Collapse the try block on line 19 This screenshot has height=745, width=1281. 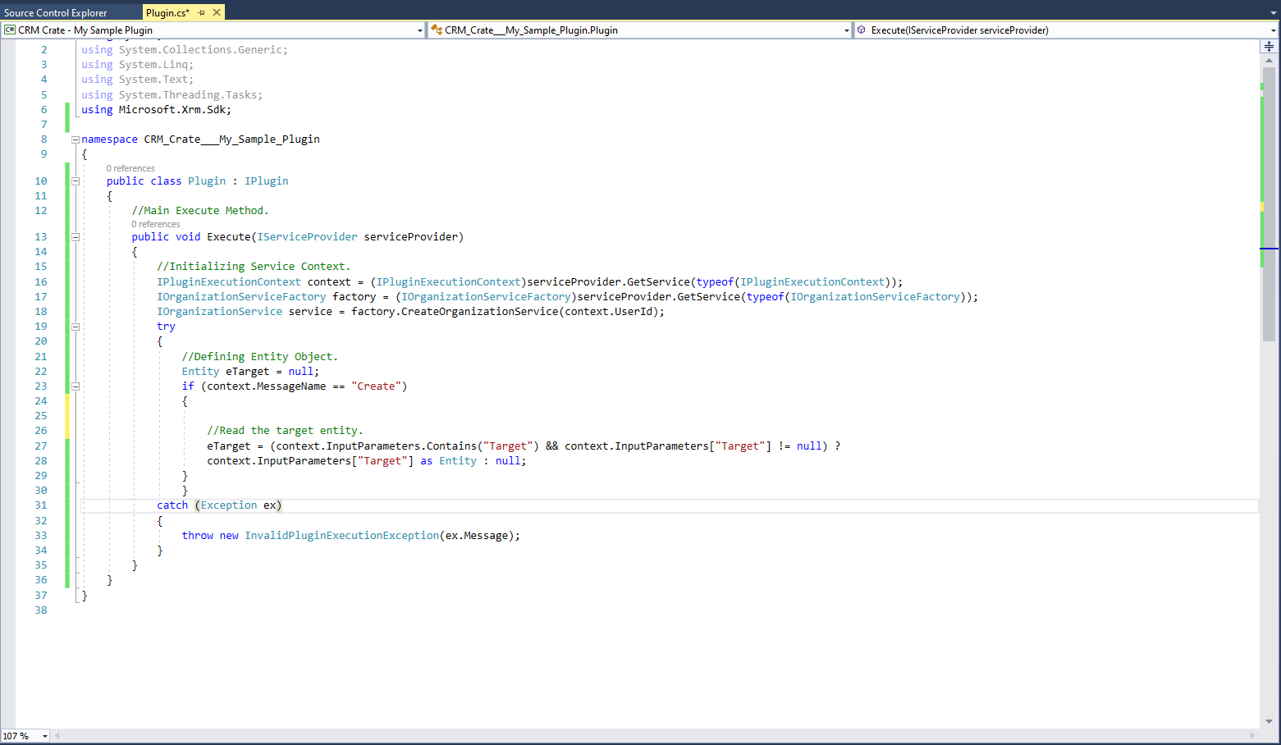[75, 326]
